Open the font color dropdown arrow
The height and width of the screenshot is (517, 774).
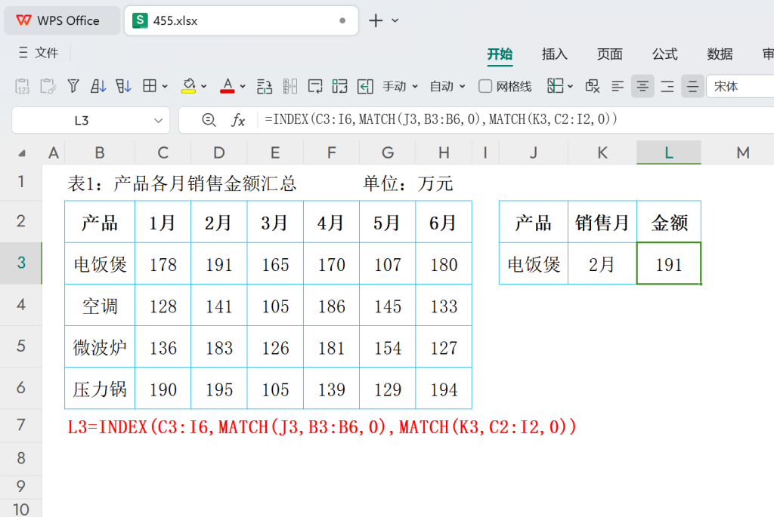tap(243, 87)
